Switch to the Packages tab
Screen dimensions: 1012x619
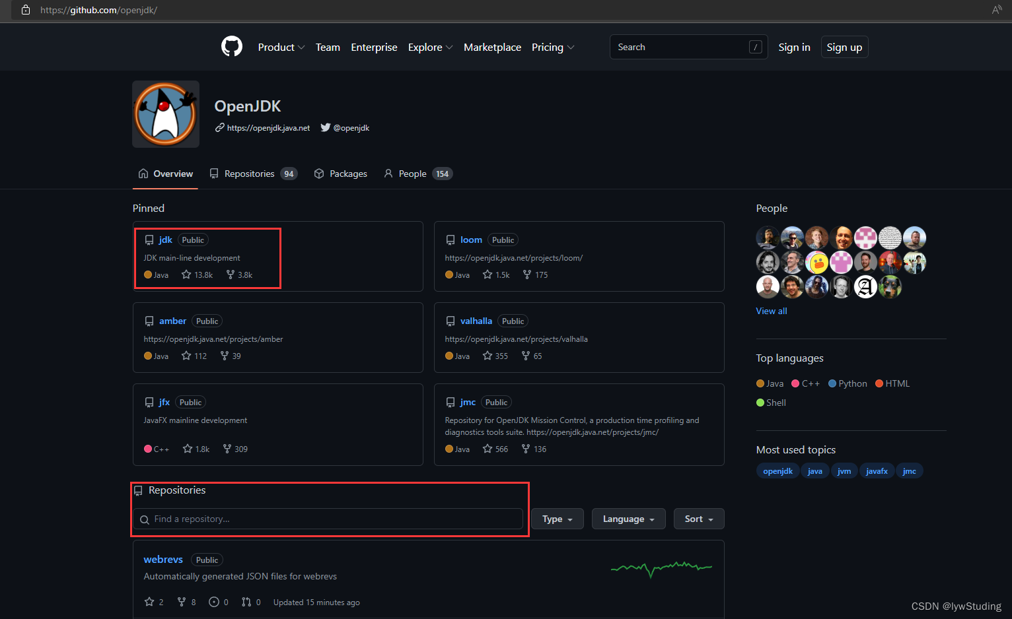[x=341, y=174]
